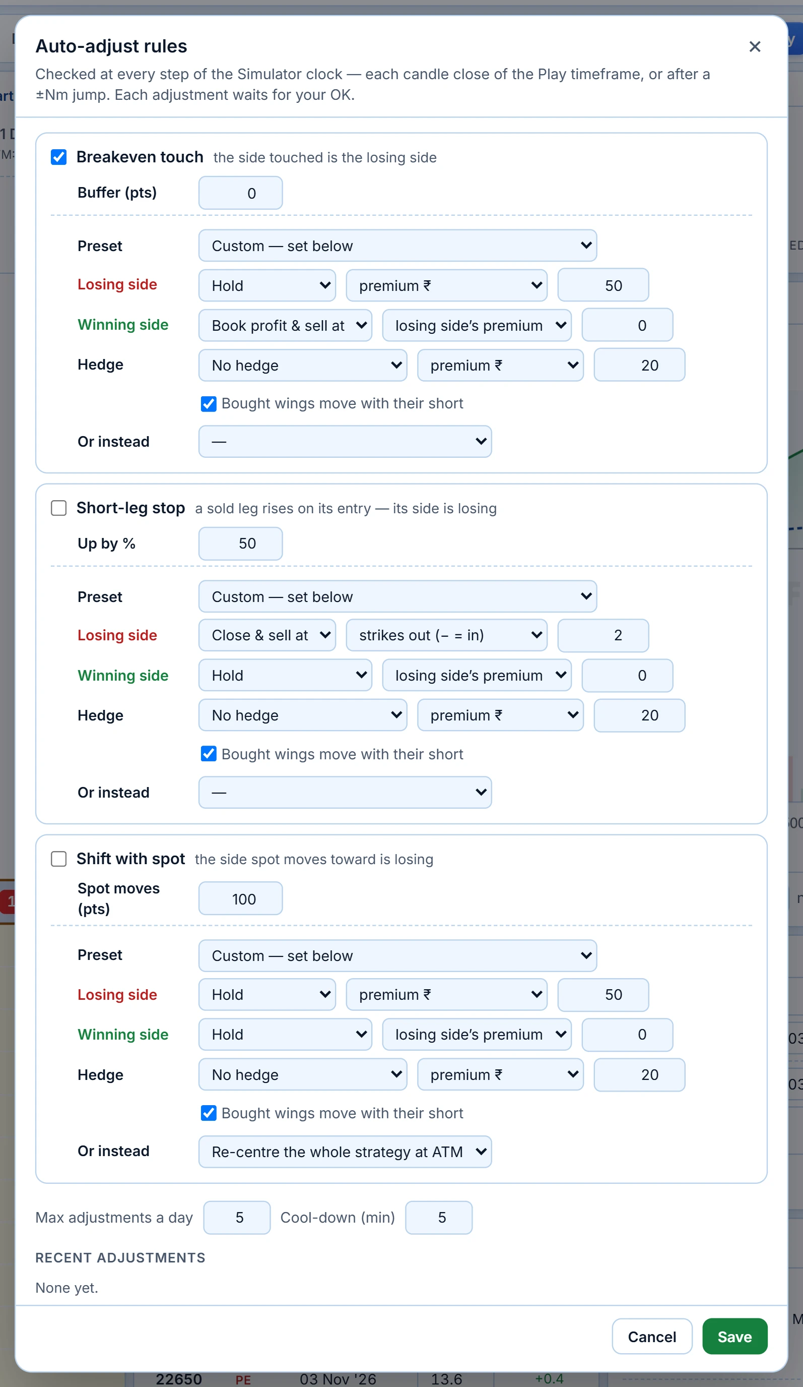This screenshot has width=803, height=1387.
Task: Click the Up by % input field
Action: click(240, 544)
